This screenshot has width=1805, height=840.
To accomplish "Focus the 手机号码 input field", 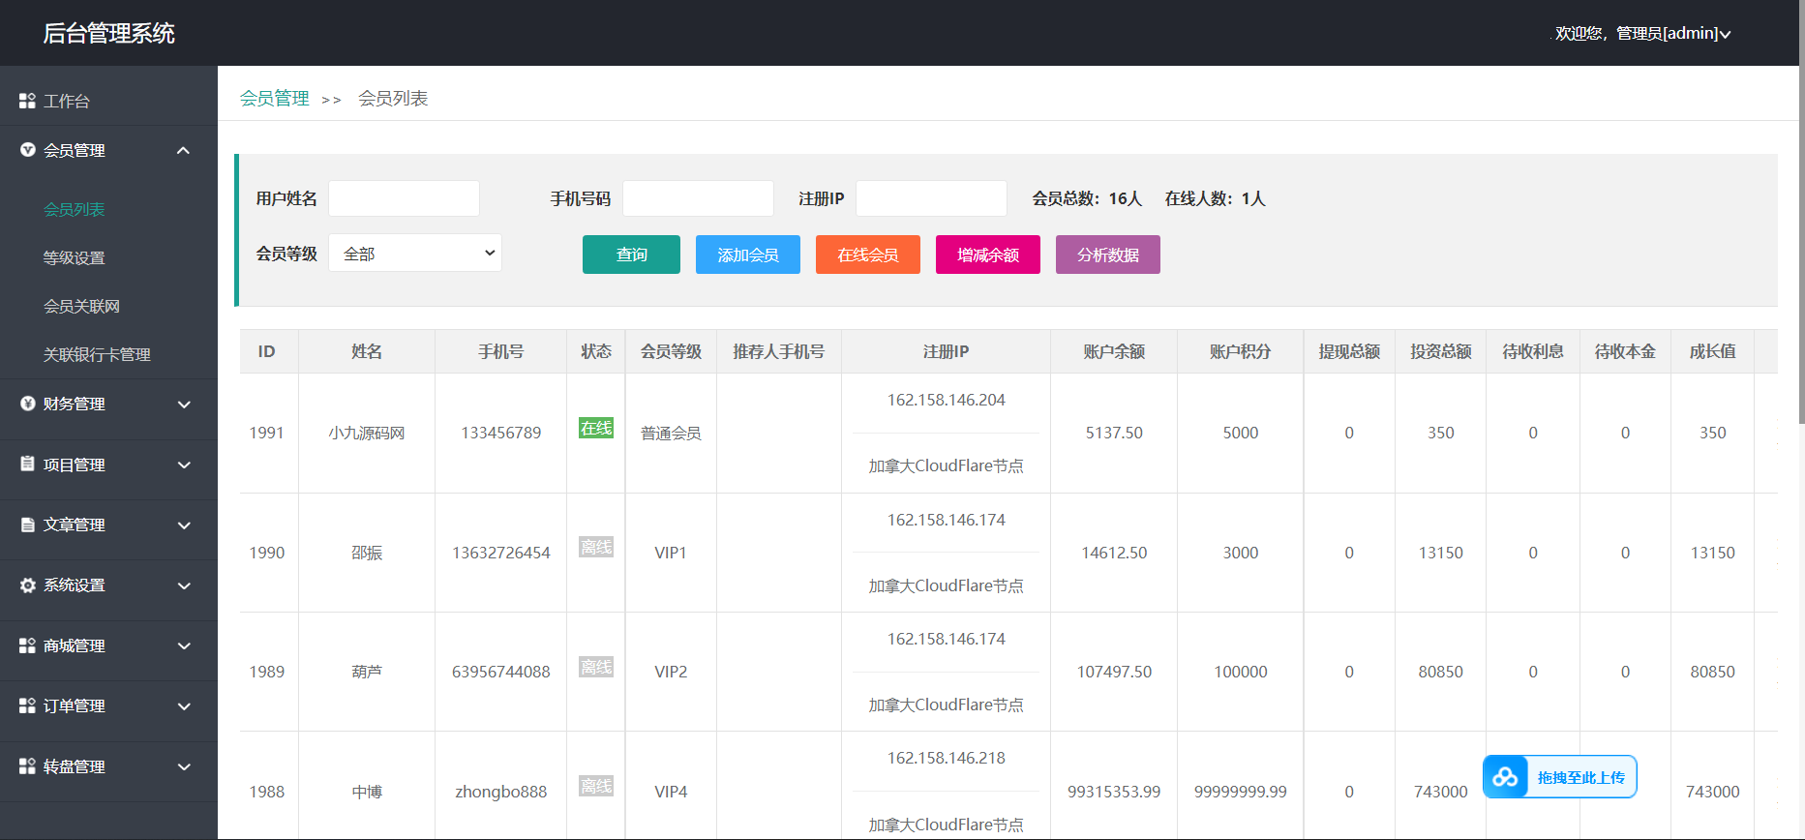I will [698, 198].
